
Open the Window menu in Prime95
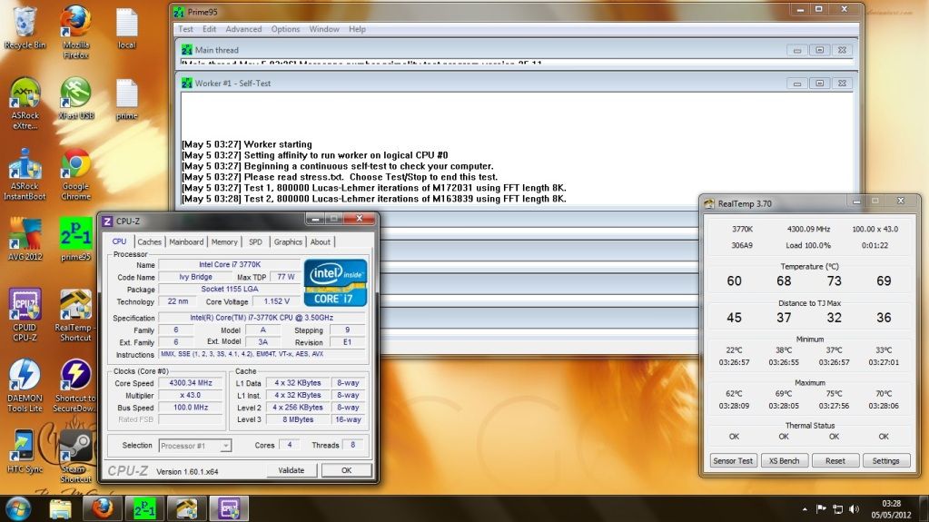pyautogui.click(x=324, y=29)
